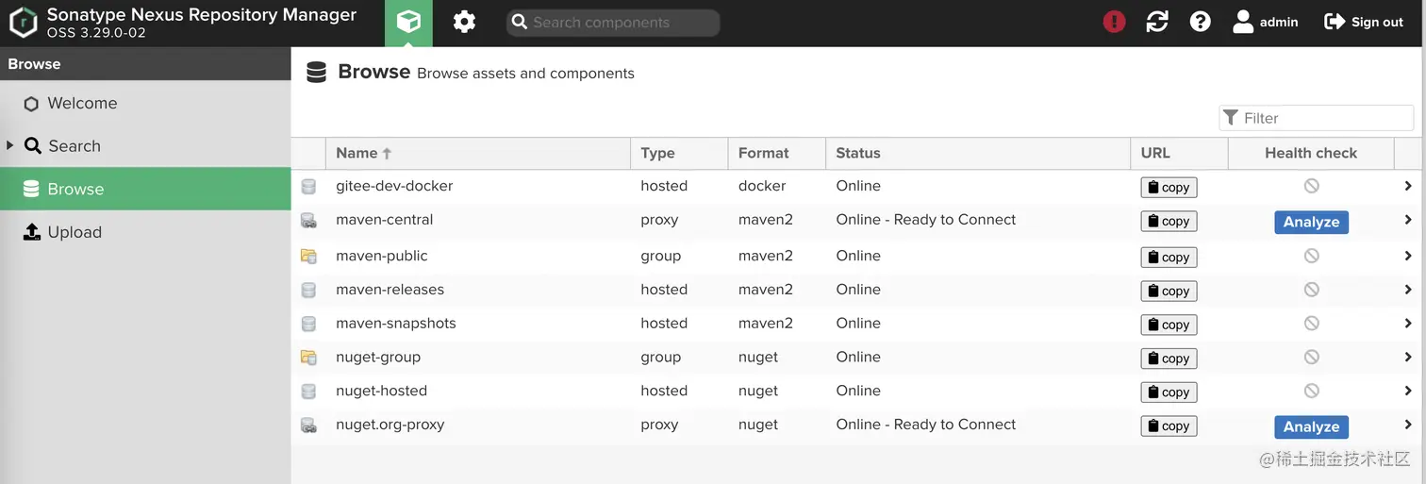Viewport: 1426px width, 484px height.
Task: Sign out of Nexus
Action: (x=1364, y=22)
